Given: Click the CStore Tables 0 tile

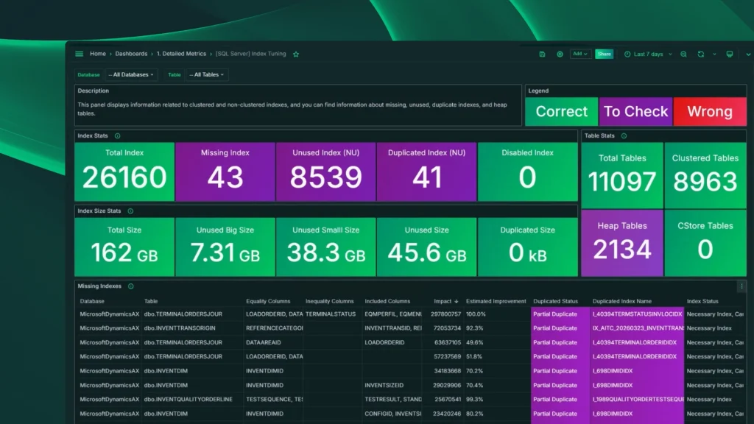Looking at the screenshot, I should 705,243.
